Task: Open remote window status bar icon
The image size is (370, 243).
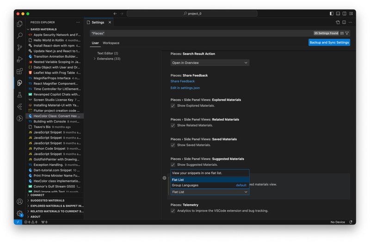Action: (18, 222)
